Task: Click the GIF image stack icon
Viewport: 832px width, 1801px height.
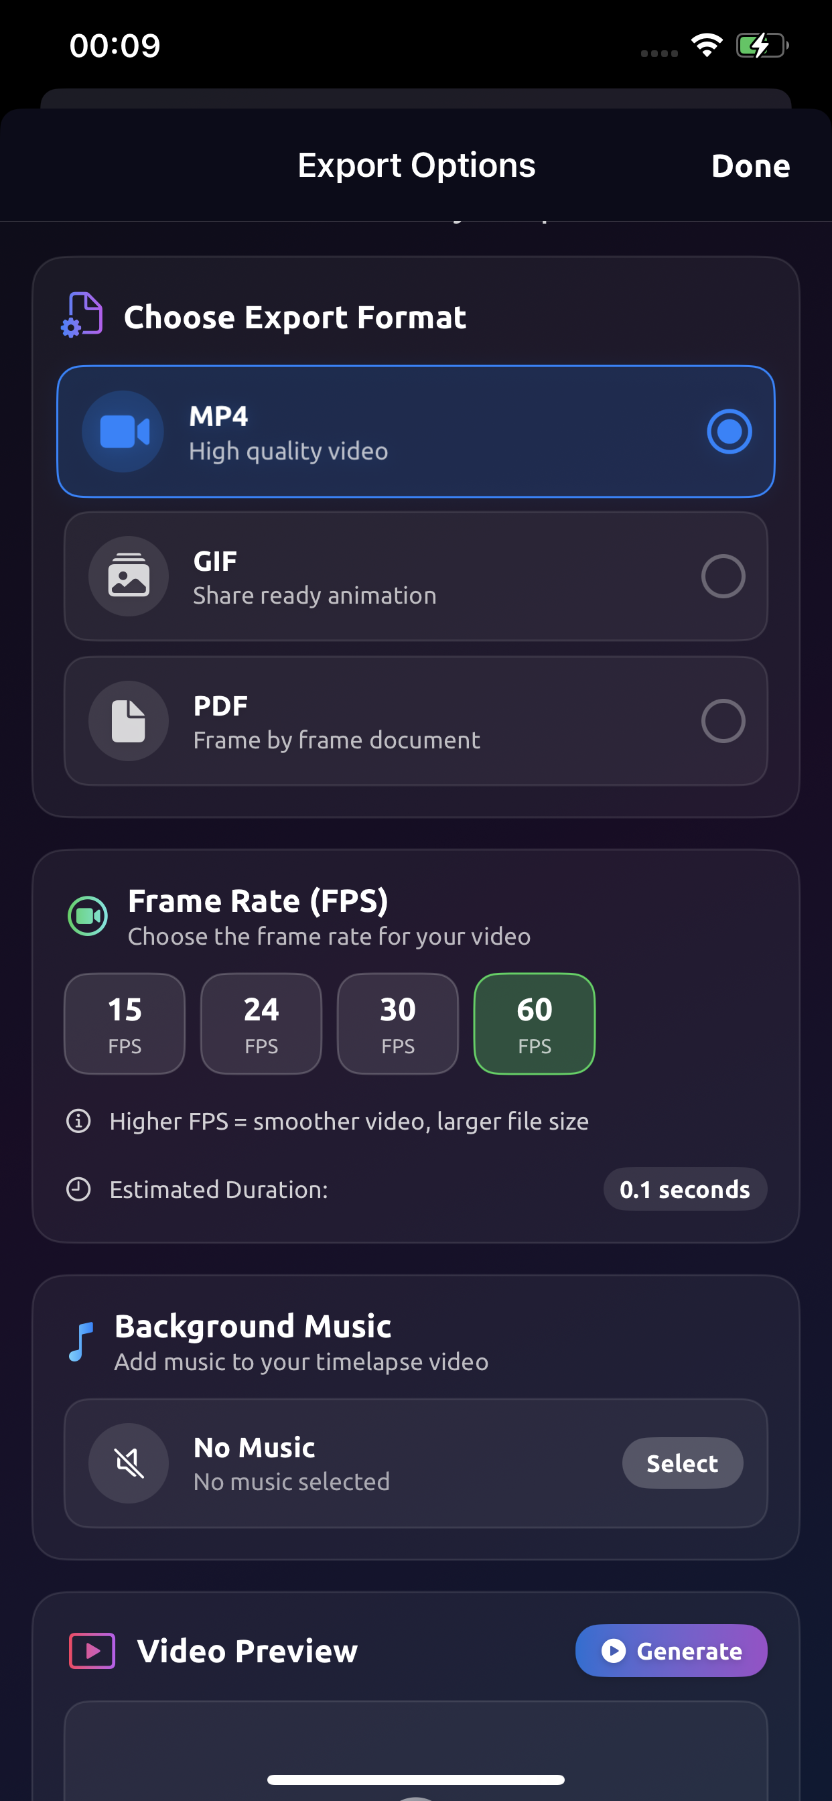Action: (x=129, y=576)
